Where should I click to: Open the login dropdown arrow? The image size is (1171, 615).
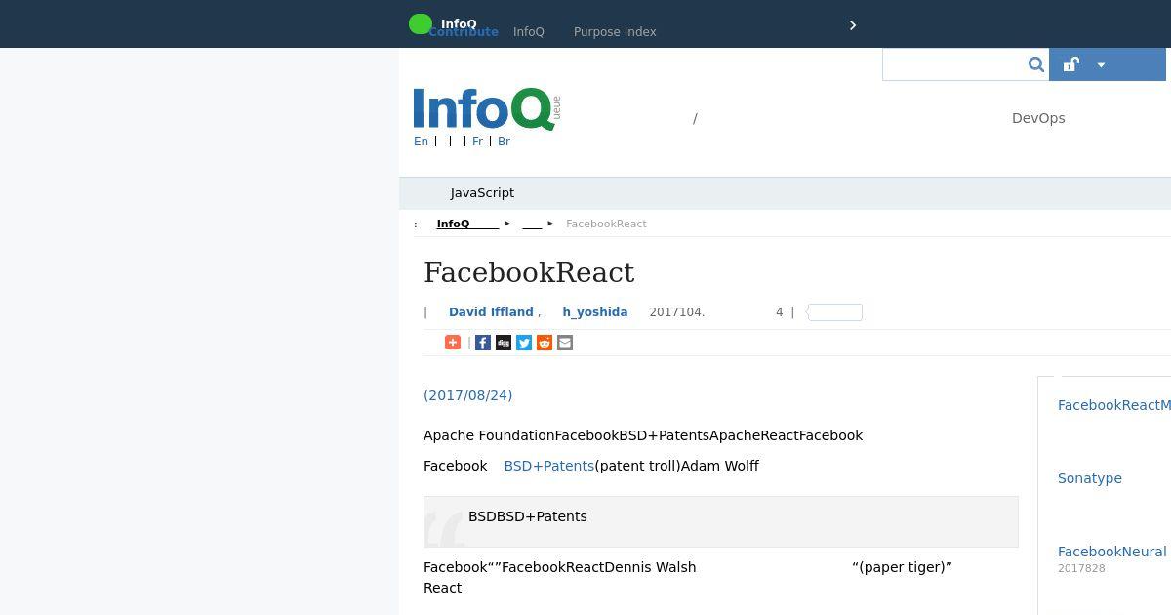click(x=1101, y=65)
